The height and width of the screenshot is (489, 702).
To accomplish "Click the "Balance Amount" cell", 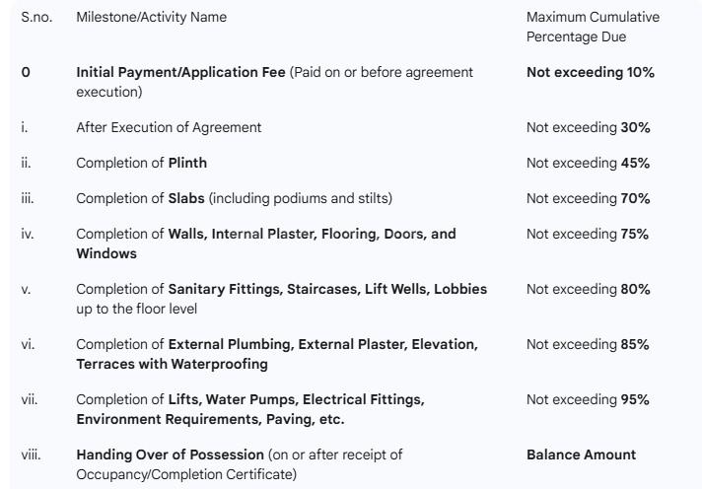I will click(581, 455).
